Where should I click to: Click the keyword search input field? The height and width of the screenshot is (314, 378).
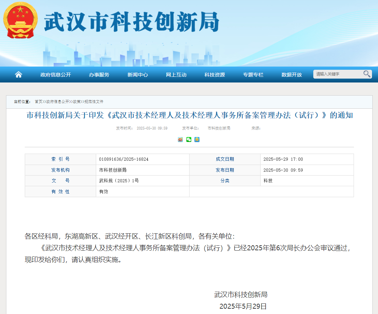point(338,74)
